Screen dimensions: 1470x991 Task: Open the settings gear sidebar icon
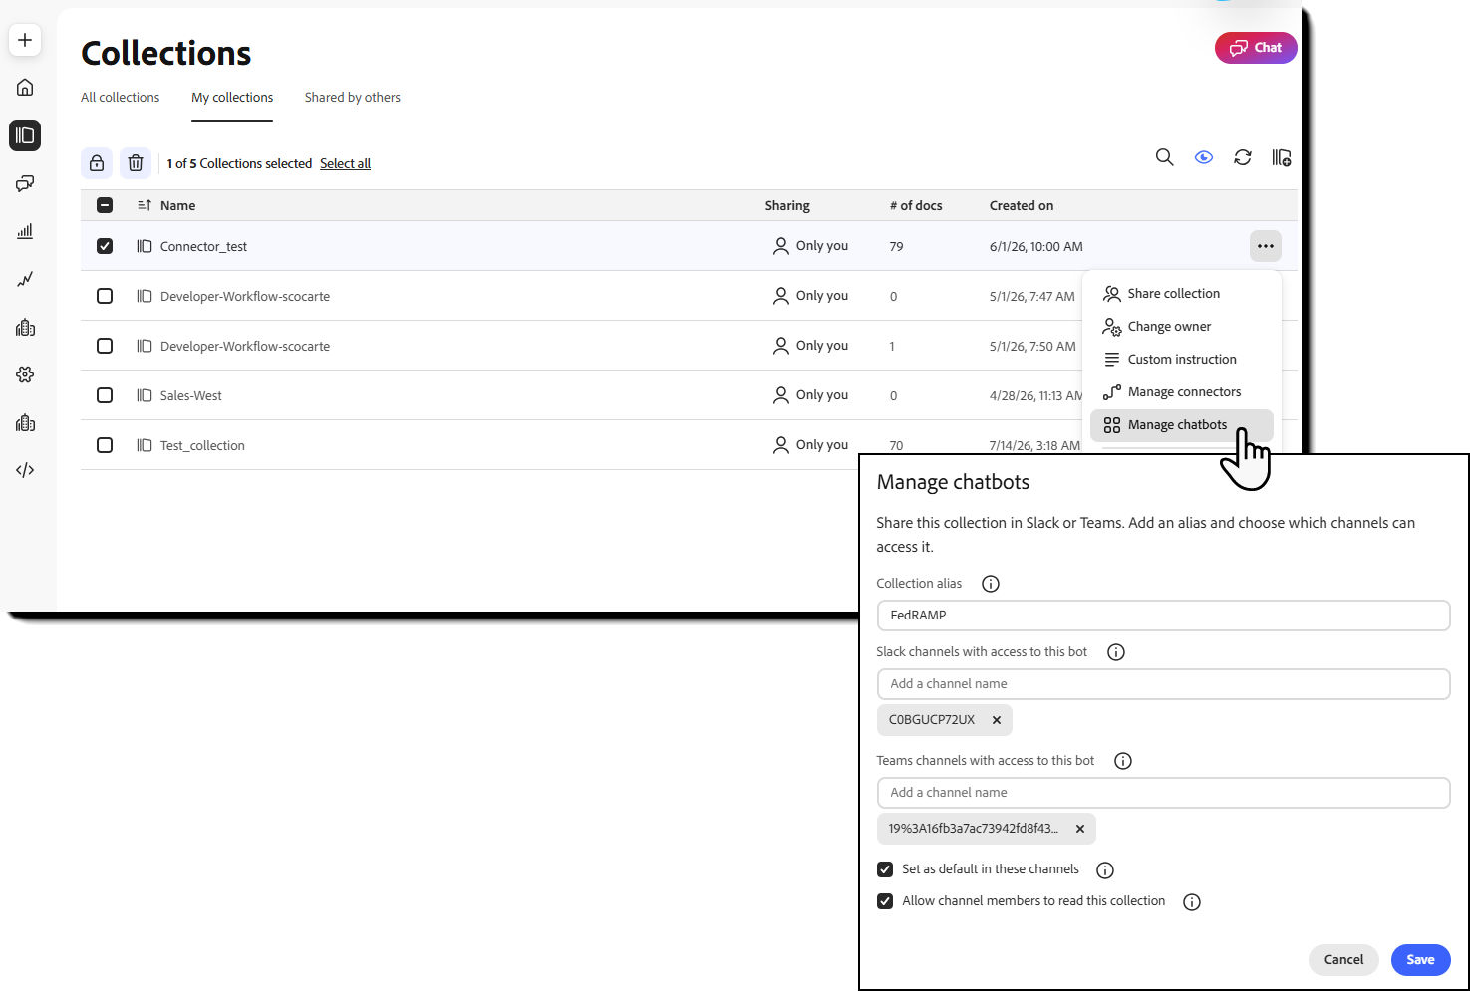(x=25, y=374)
